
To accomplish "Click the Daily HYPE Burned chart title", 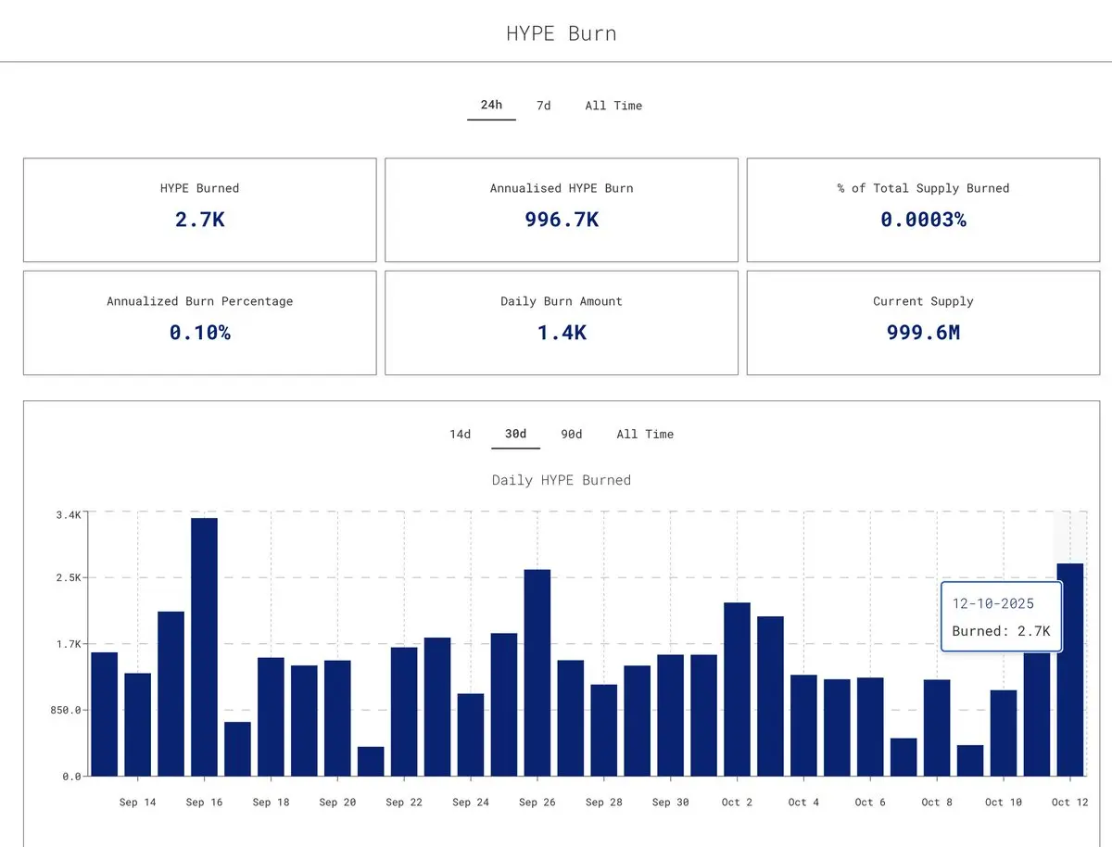I will tap(562, 480).
